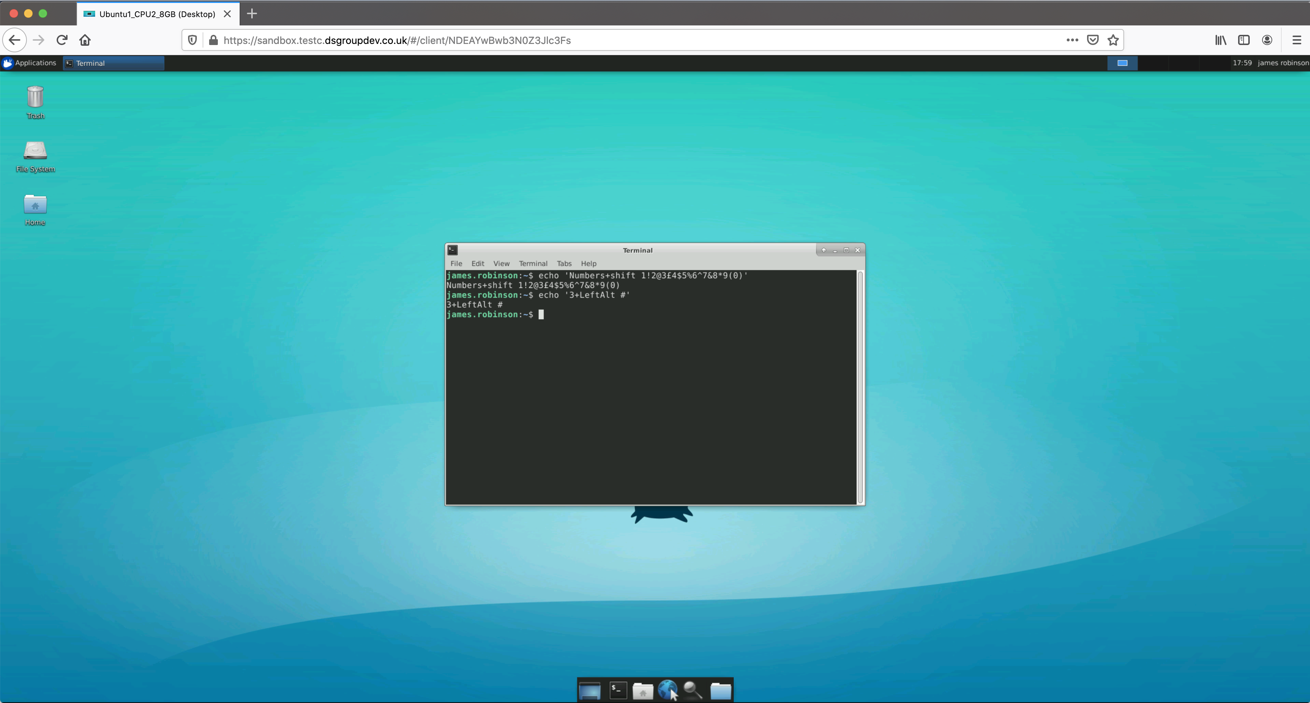Maximize the Terminal window
Screen dimensions: 1310x703
tap(846, 250)
